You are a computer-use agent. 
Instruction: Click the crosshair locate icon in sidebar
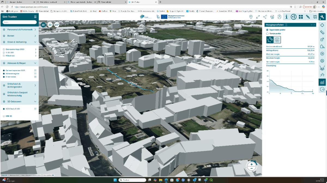[322, 25]
